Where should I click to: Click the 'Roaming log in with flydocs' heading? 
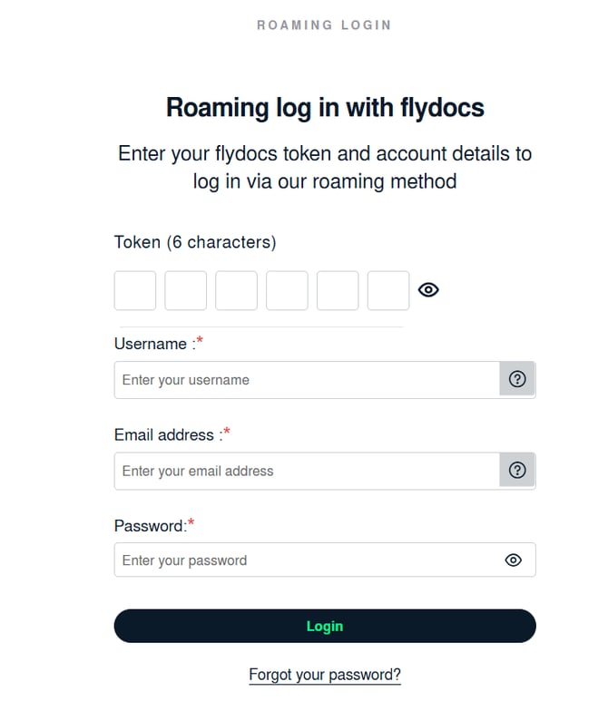(325, 108)
